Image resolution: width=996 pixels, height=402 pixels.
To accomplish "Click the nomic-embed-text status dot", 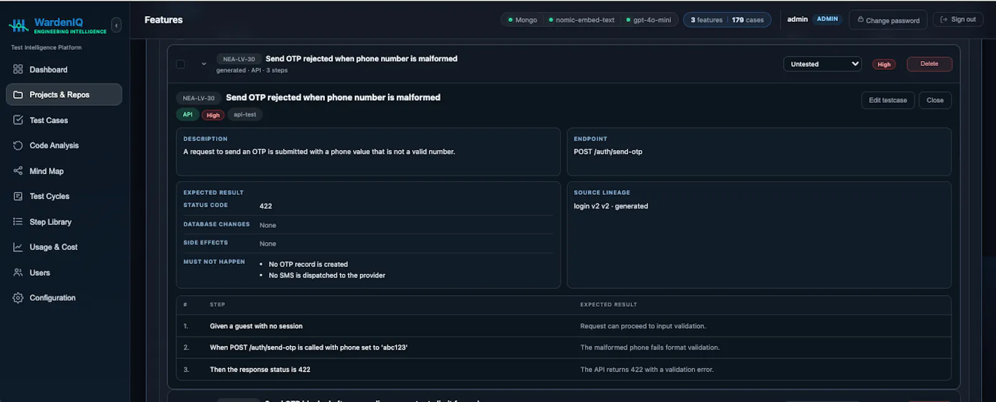I will pyautogui.click(x=551, y=20).
